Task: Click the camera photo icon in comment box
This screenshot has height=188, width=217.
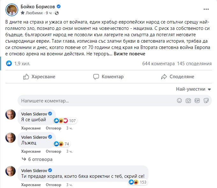Action: pos(188,101)
